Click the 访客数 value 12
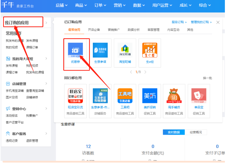This screenshot has height=163, width=228. (x=88, y=146)
